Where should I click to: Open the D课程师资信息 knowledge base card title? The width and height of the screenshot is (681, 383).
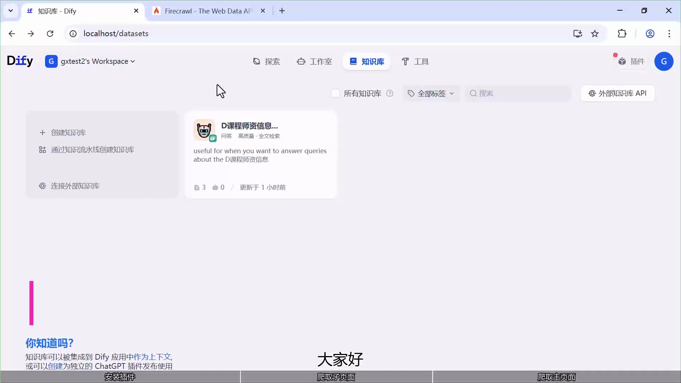pyautogui.click(x=250, y=126)
